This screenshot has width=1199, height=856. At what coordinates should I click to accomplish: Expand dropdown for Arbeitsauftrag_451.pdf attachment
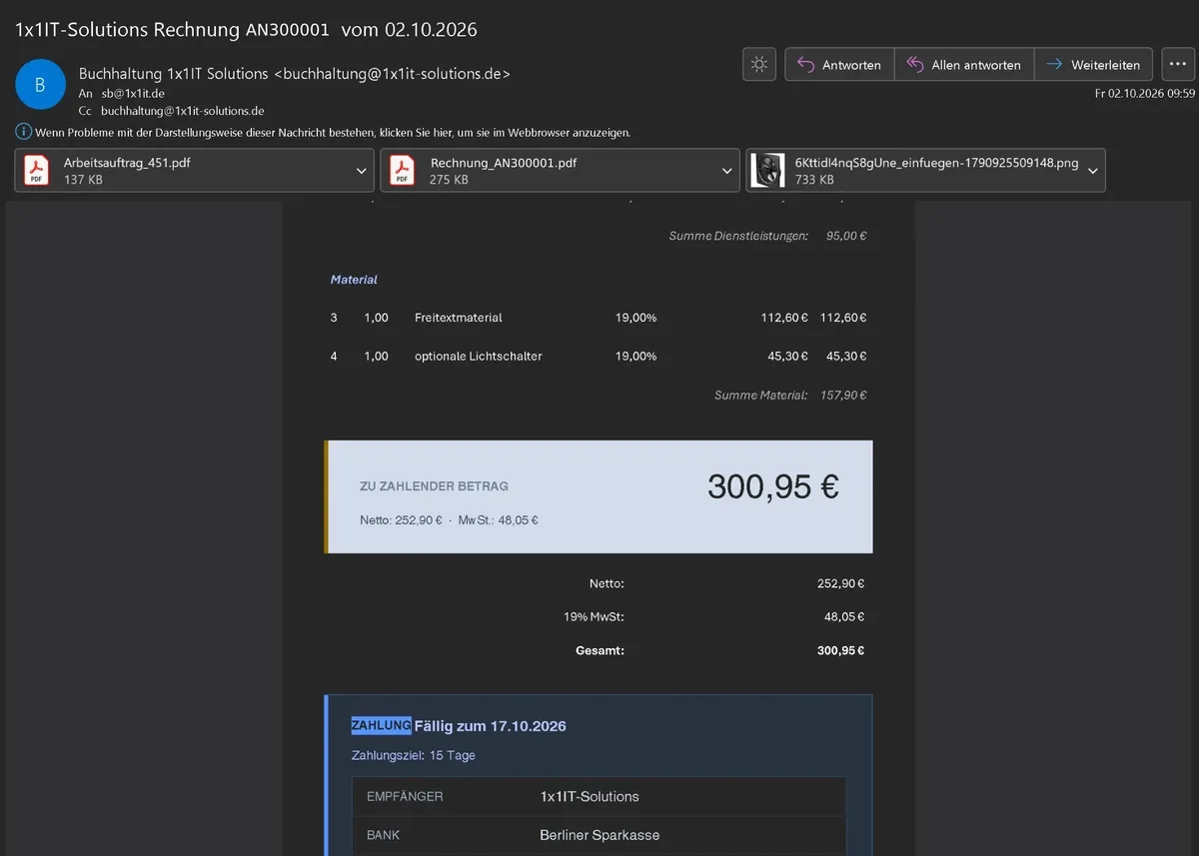[x=361, y=171]
